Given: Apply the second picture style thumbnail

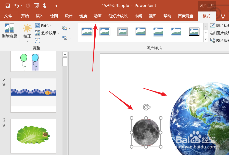Looking at the screenshot, I should tap(105, 32).
